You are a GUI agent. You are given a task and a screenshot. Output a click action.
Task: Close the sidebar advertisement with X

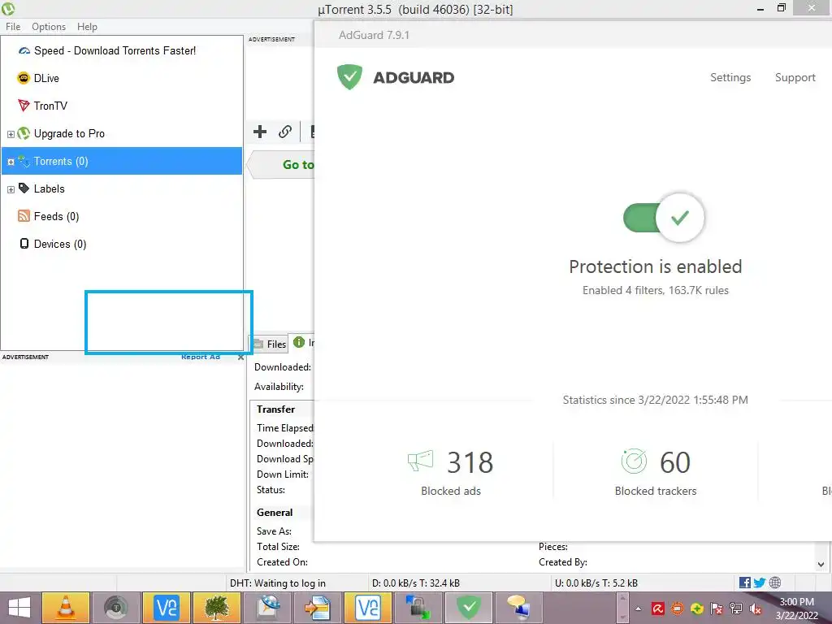(240, 357)
